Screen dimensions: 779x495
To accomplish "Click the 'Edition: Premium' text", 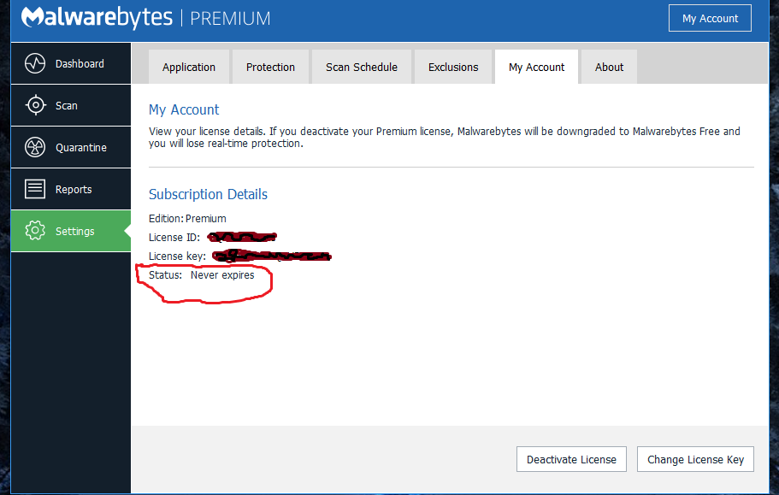I will [187, 219].
